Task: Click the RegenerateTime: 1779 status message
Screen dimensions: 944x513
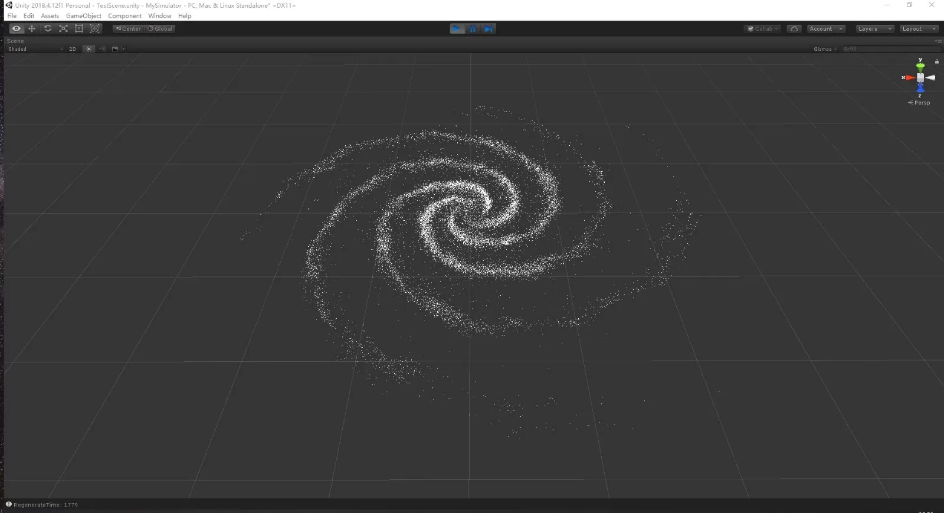Action: coord(46,505)
